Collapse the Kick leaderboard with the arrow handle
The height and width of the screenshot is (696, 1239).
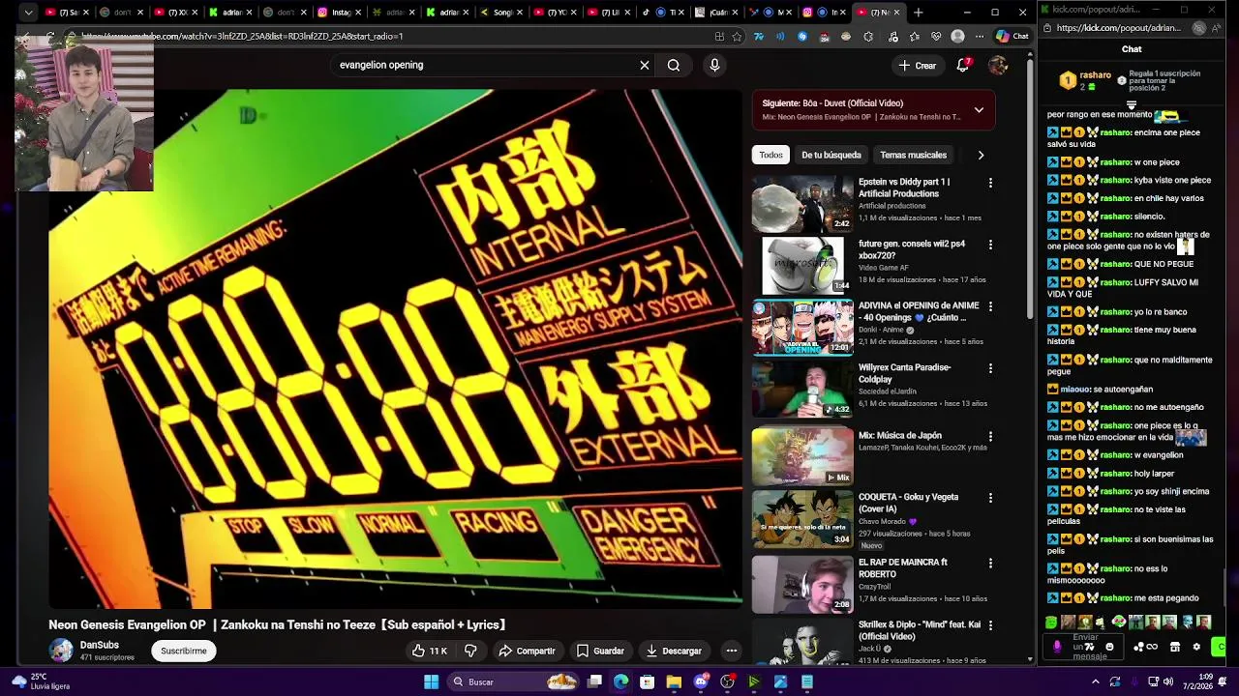(x=1132, y=104)
